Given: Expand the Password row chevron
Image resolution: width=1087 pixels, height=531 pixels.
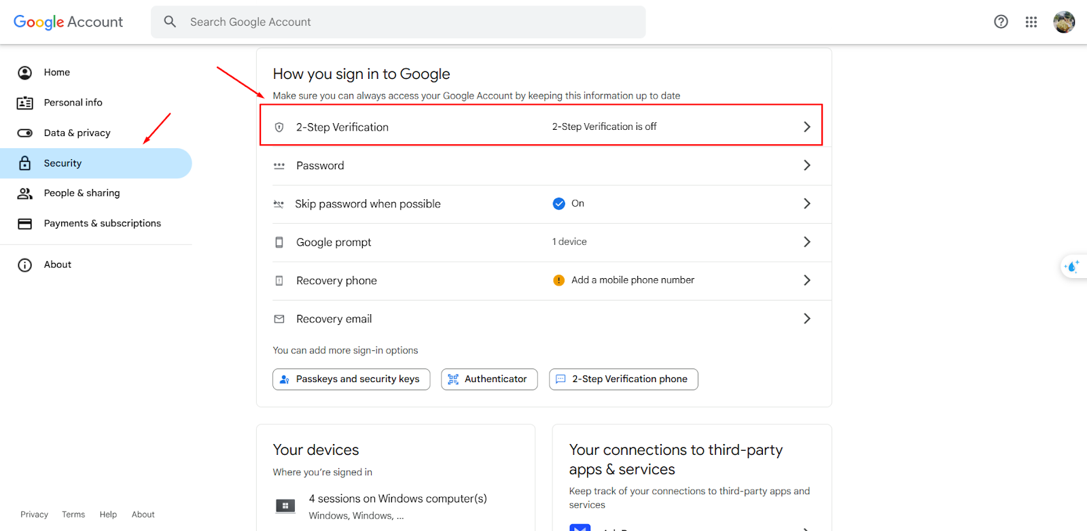Looking at the screenshot, I should point(807,165).
